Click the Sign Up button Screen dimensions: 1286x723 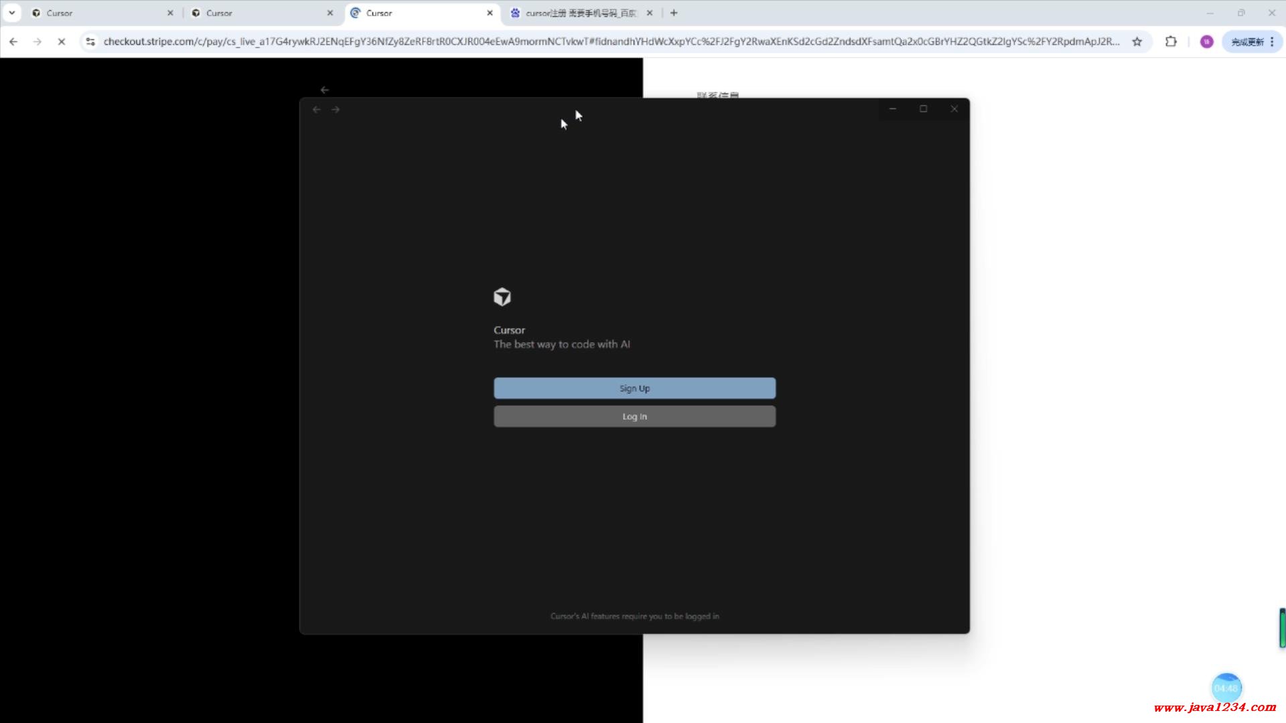point(634,388)
